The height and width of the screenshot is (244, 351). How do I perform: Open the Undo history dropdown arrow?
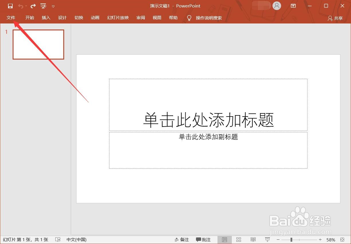tap(26, 6)
